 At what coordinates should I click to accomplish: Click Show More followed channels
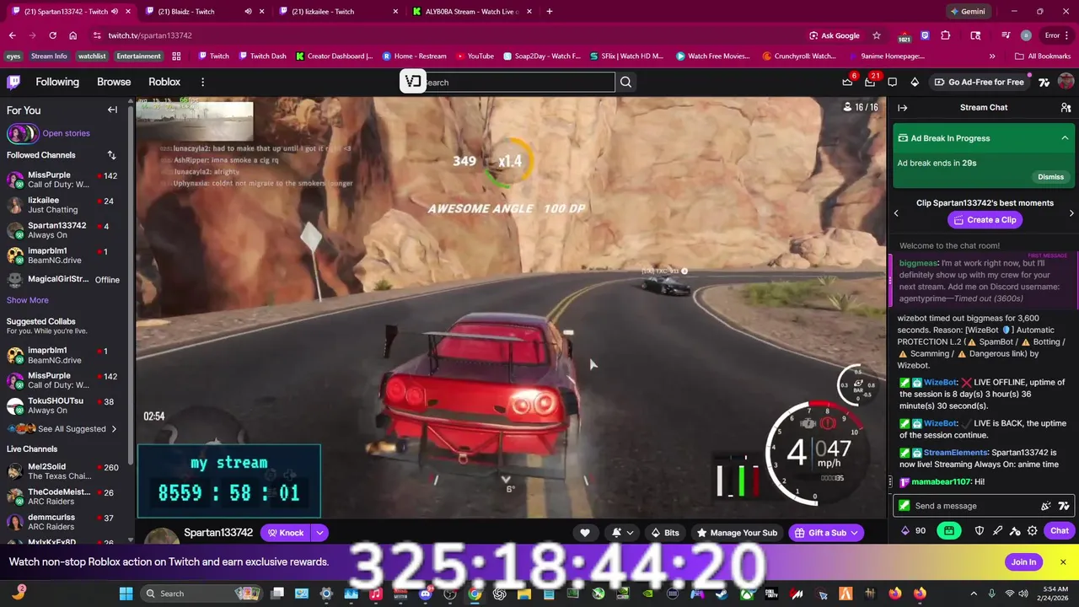[28, 300]
